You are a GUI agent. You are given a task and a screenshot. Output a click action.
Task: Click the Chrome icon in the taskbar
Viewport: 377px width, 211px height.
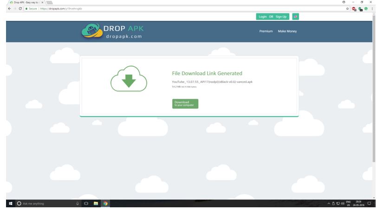pos(105,204)
